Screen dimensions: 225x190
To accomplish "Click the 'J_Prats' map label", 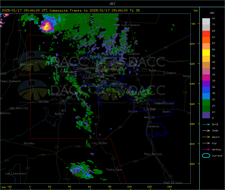I will 138,101.
